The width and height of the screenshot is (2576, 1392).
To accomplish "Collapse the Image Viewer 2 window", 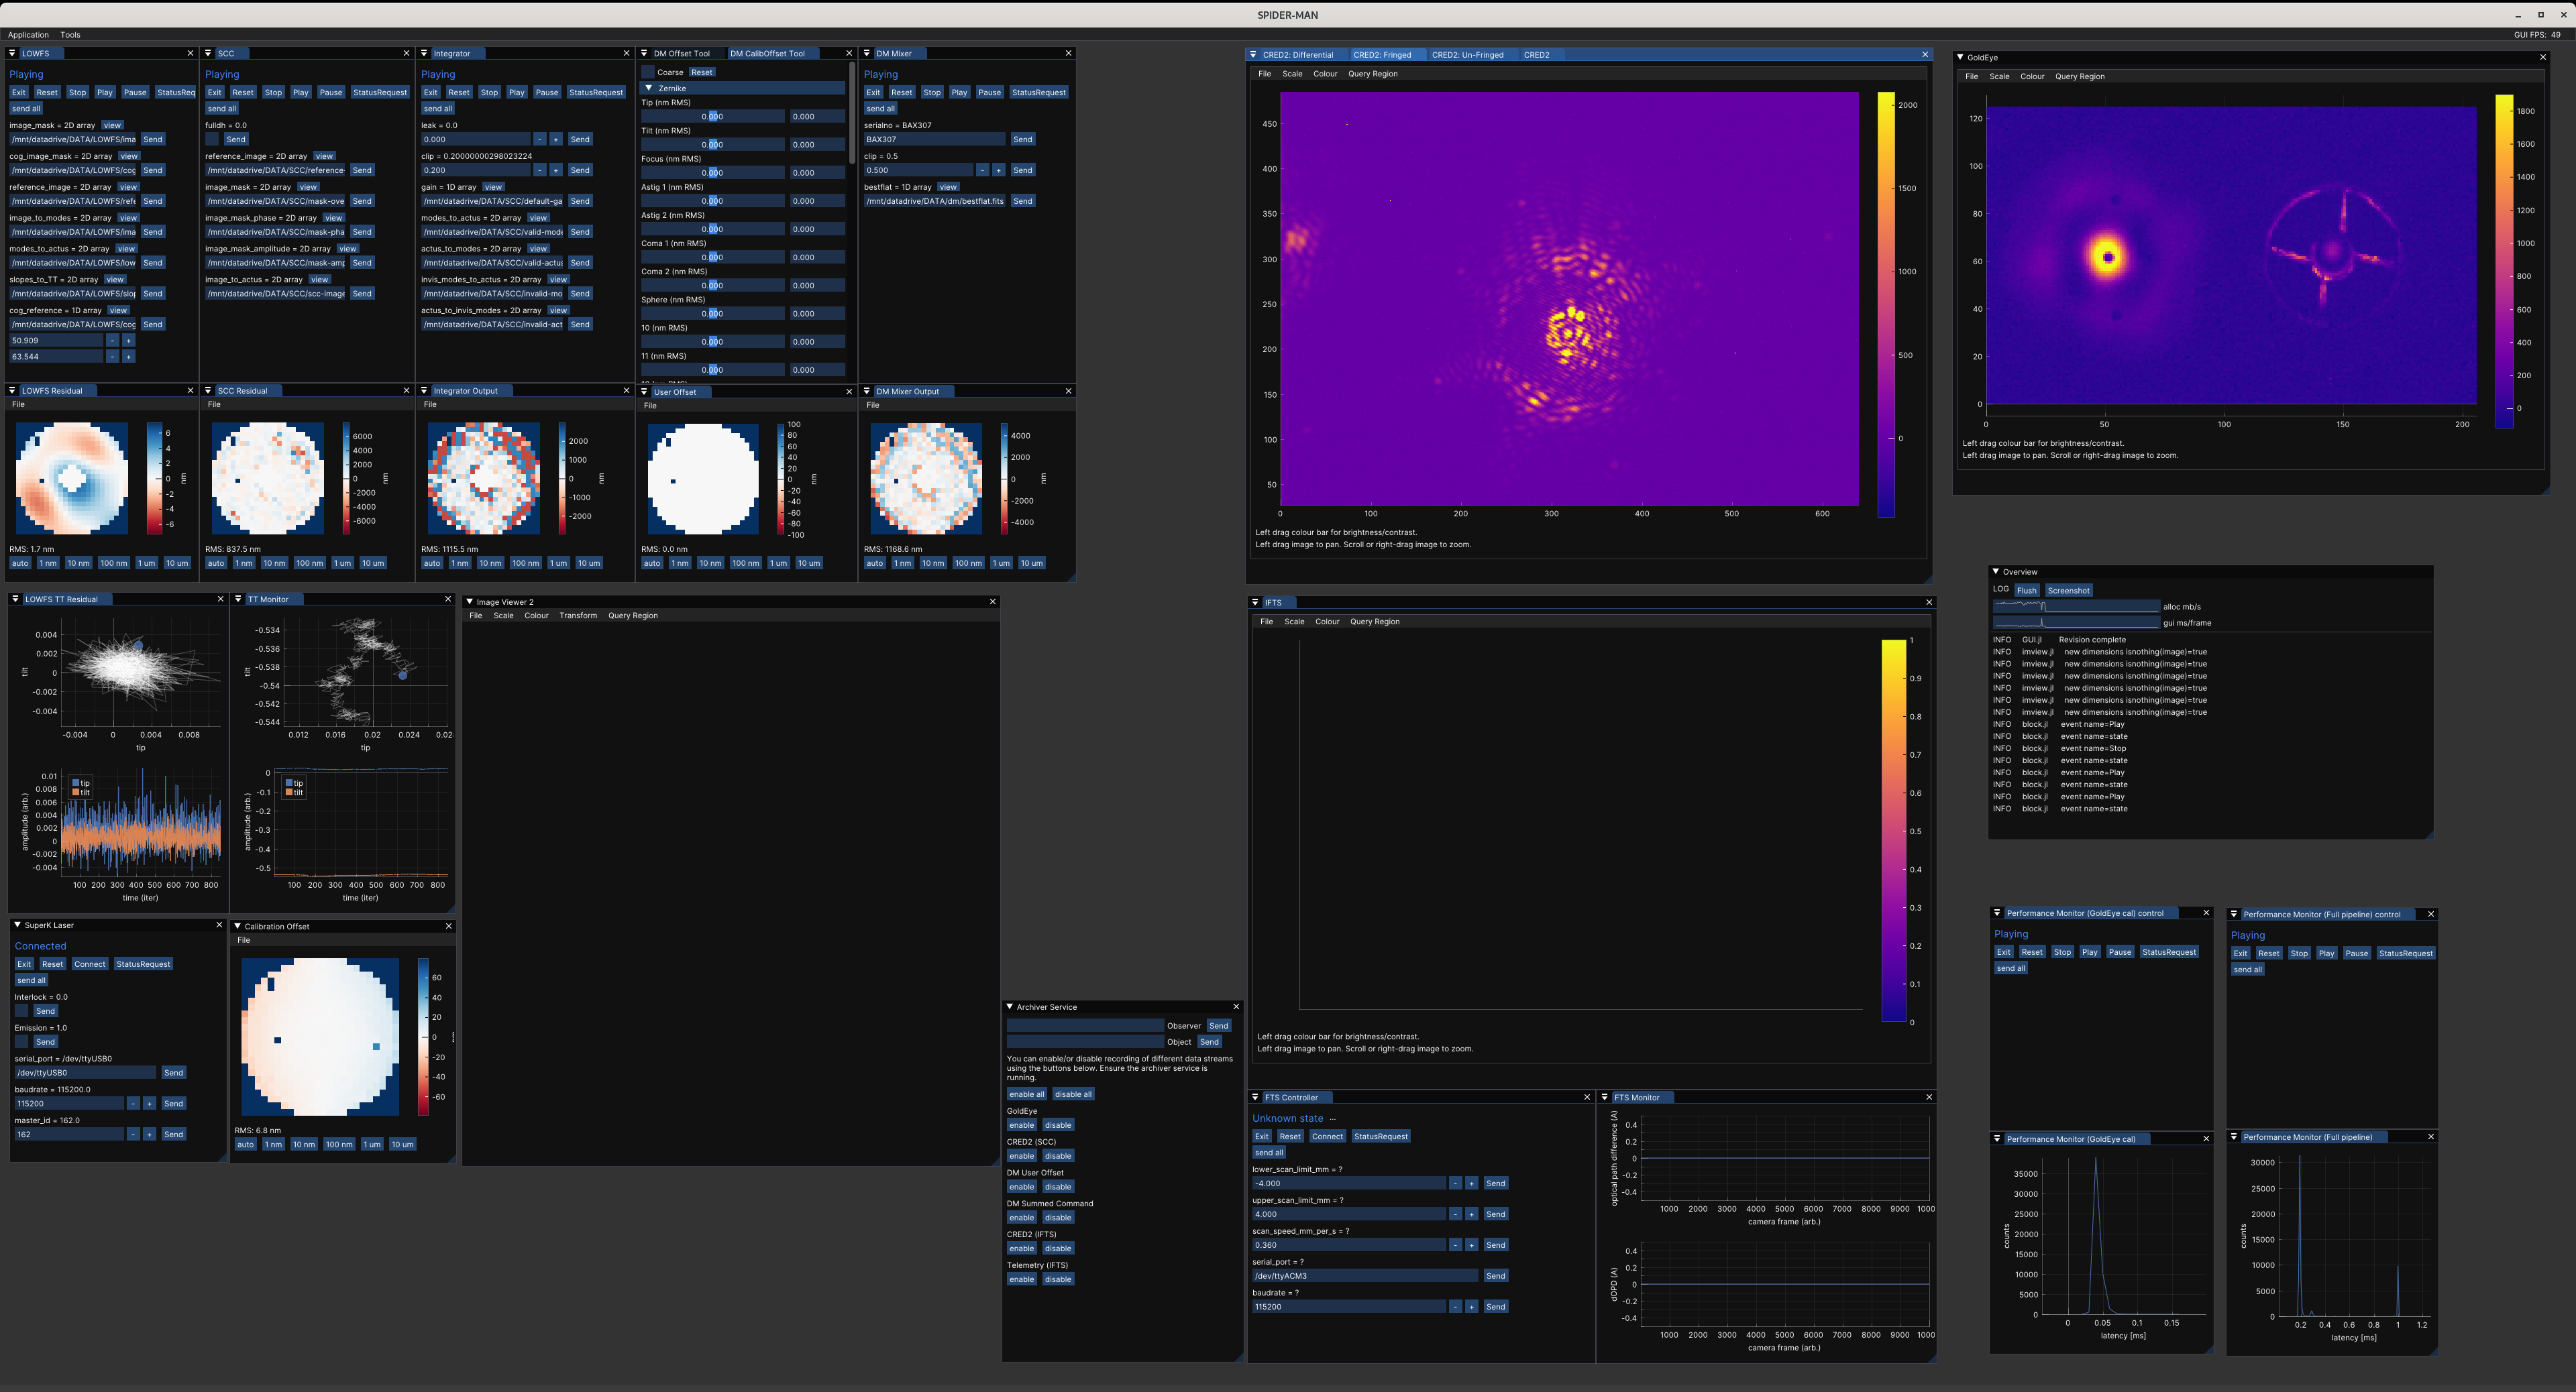I will click(x=470, y=603).
